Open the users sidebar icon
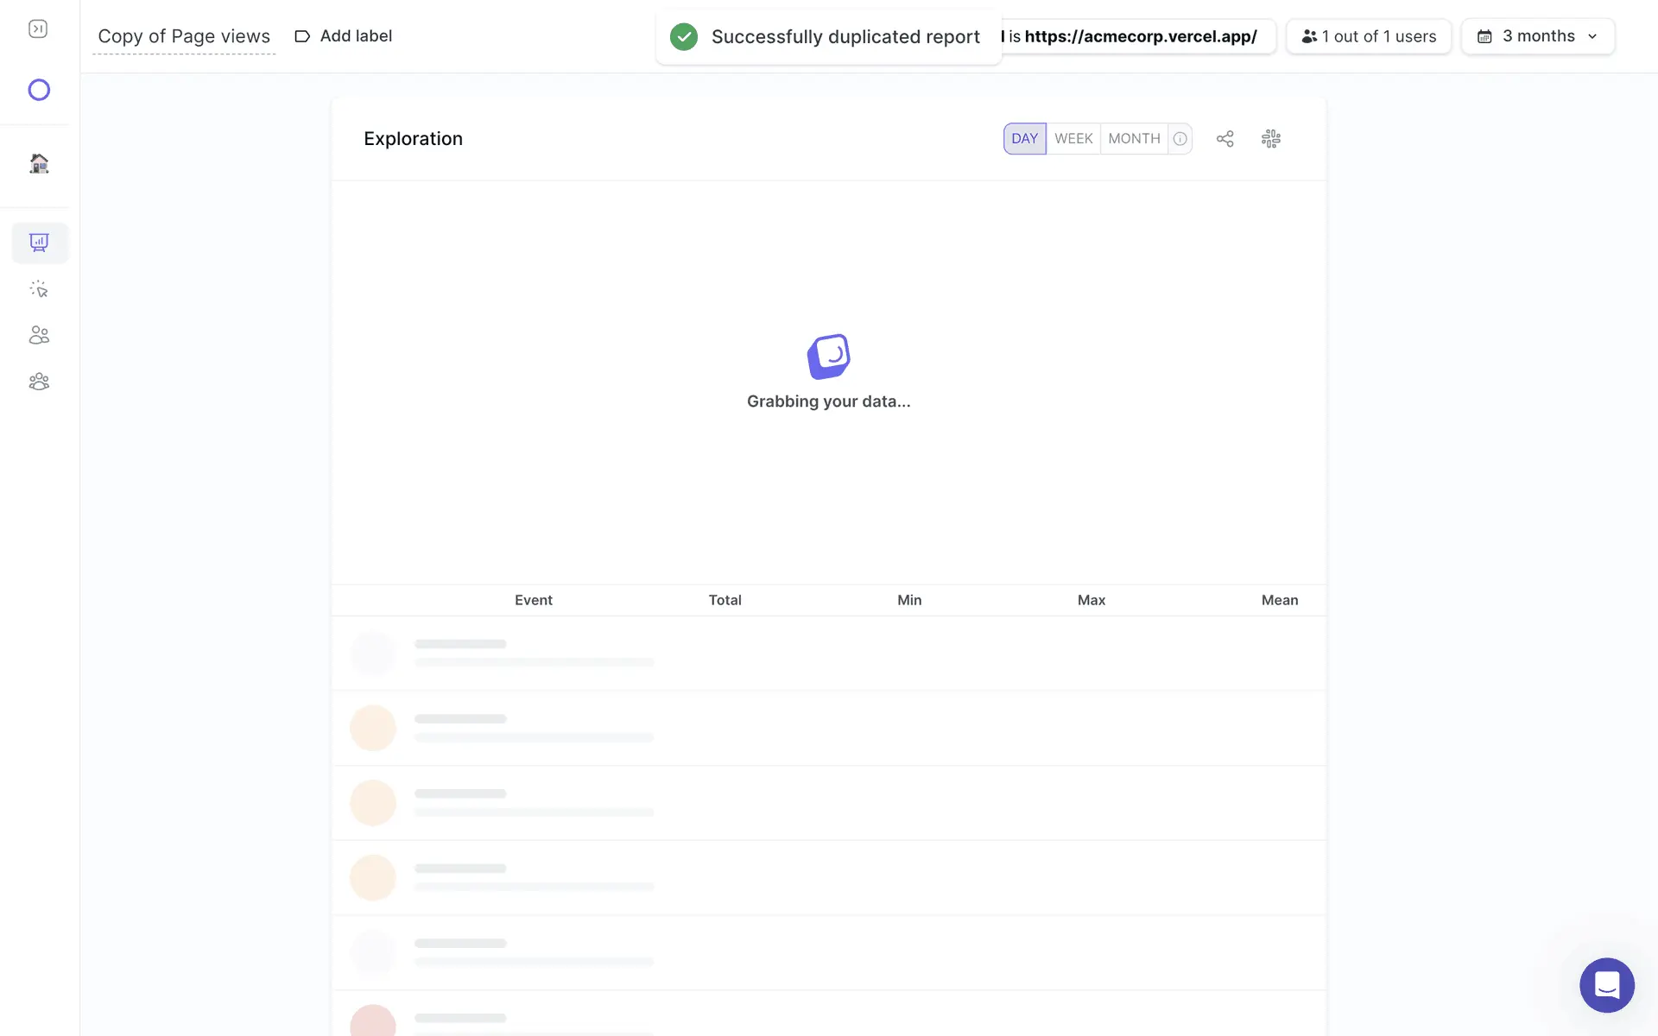This screenshot has height=1036, width=1658. (39, 335)
